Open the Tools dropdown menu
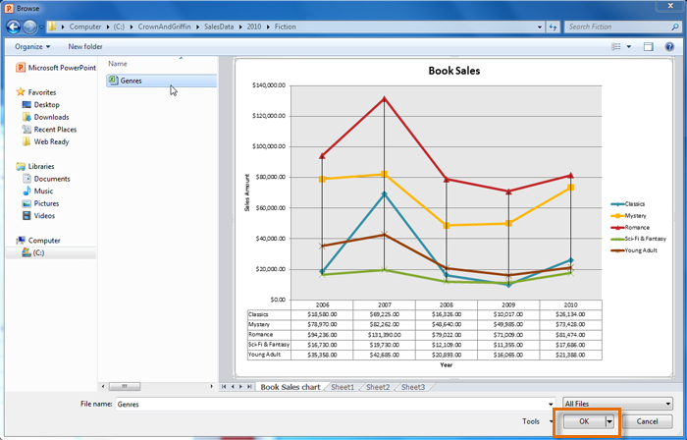Image resolution: width=687 pixels, height=440 pixels. [x=535, y=421]
